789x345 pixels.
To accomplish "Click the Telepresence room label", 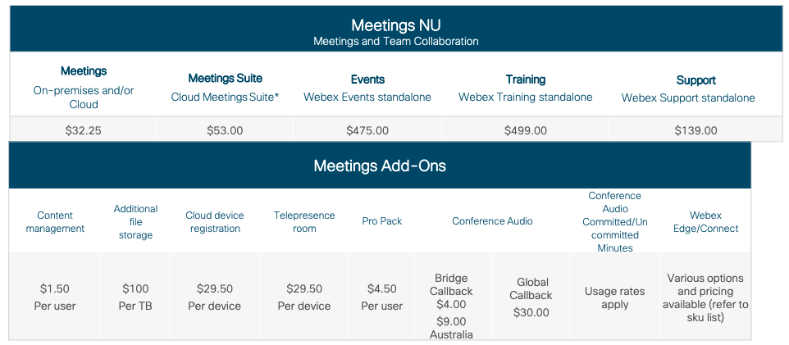I will 304,222.
